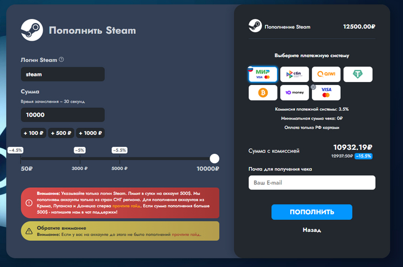Click the 50₽ minimum label under the slider
Screen dimensions: 403x267
pos(26,169)
